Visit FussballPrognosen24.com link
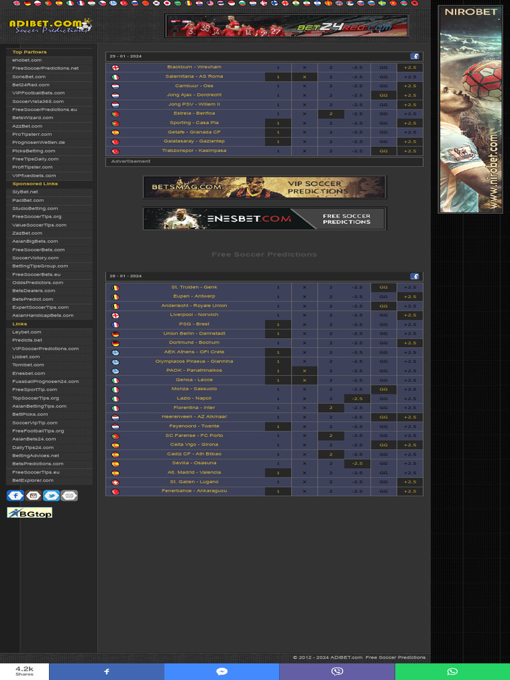Viewport: 510px width, 680px height. click(x=46, y=382)
